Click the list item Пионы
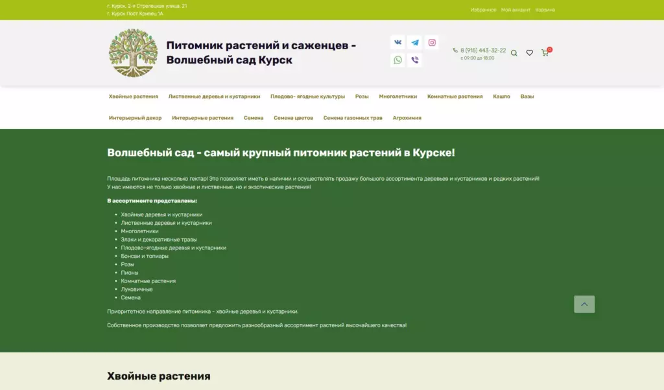The width and height of the screenshot is (664, 390). click(130, 273)
